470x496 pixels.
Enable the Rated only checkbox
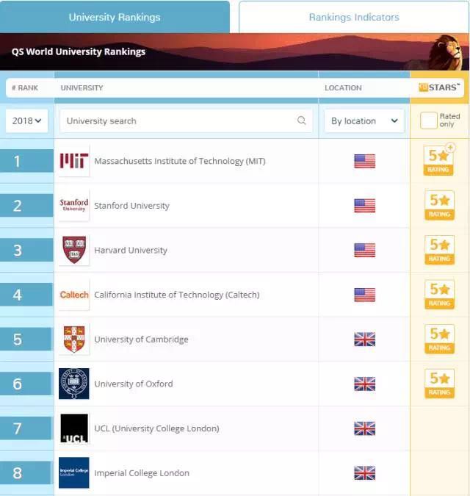pos(428,121)
